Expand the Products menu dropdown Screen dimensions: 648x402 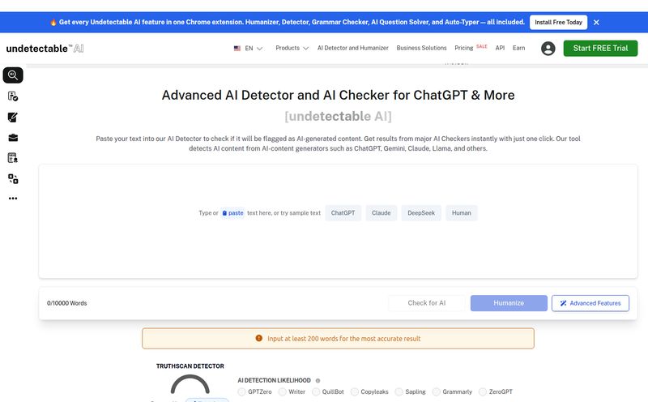(x=292, y=48)
